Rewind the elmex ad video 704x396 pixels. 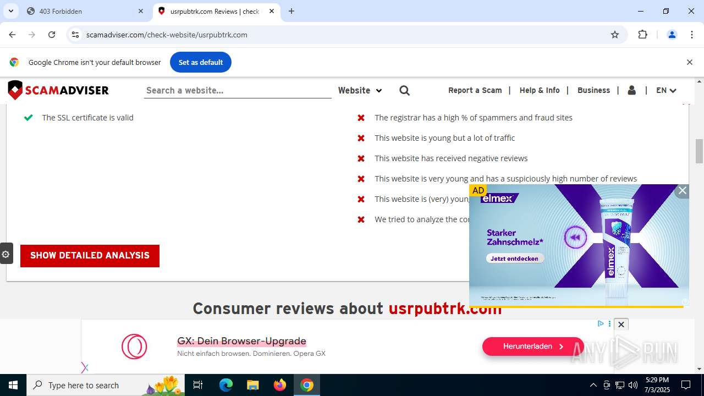575,238
